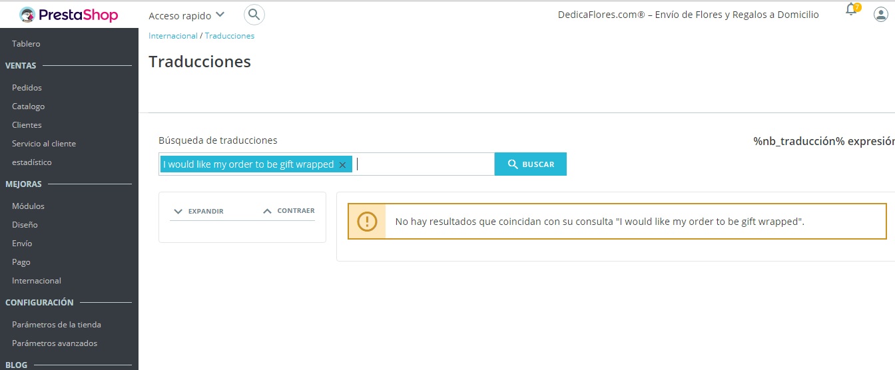Screen dimensions: 895x370
Task: Click the Traducciones breadcrumb link
Action: tap(230, 36)
